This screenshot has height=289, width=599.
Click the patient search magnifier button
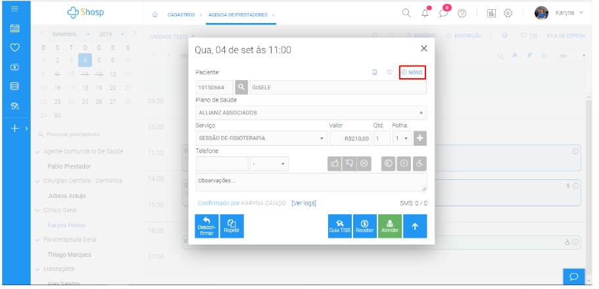pos(241,87)
